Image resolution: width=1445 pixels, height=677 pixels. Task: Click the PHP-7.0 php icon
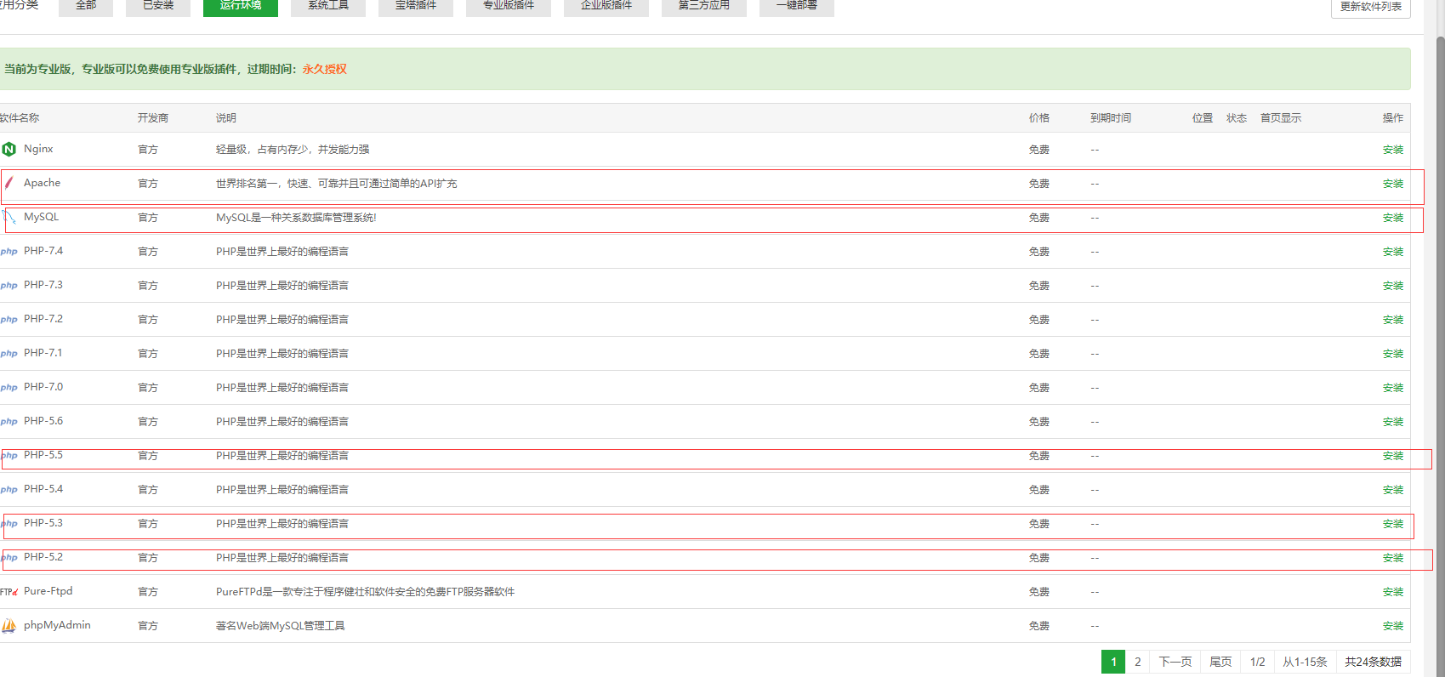[9, 388]
